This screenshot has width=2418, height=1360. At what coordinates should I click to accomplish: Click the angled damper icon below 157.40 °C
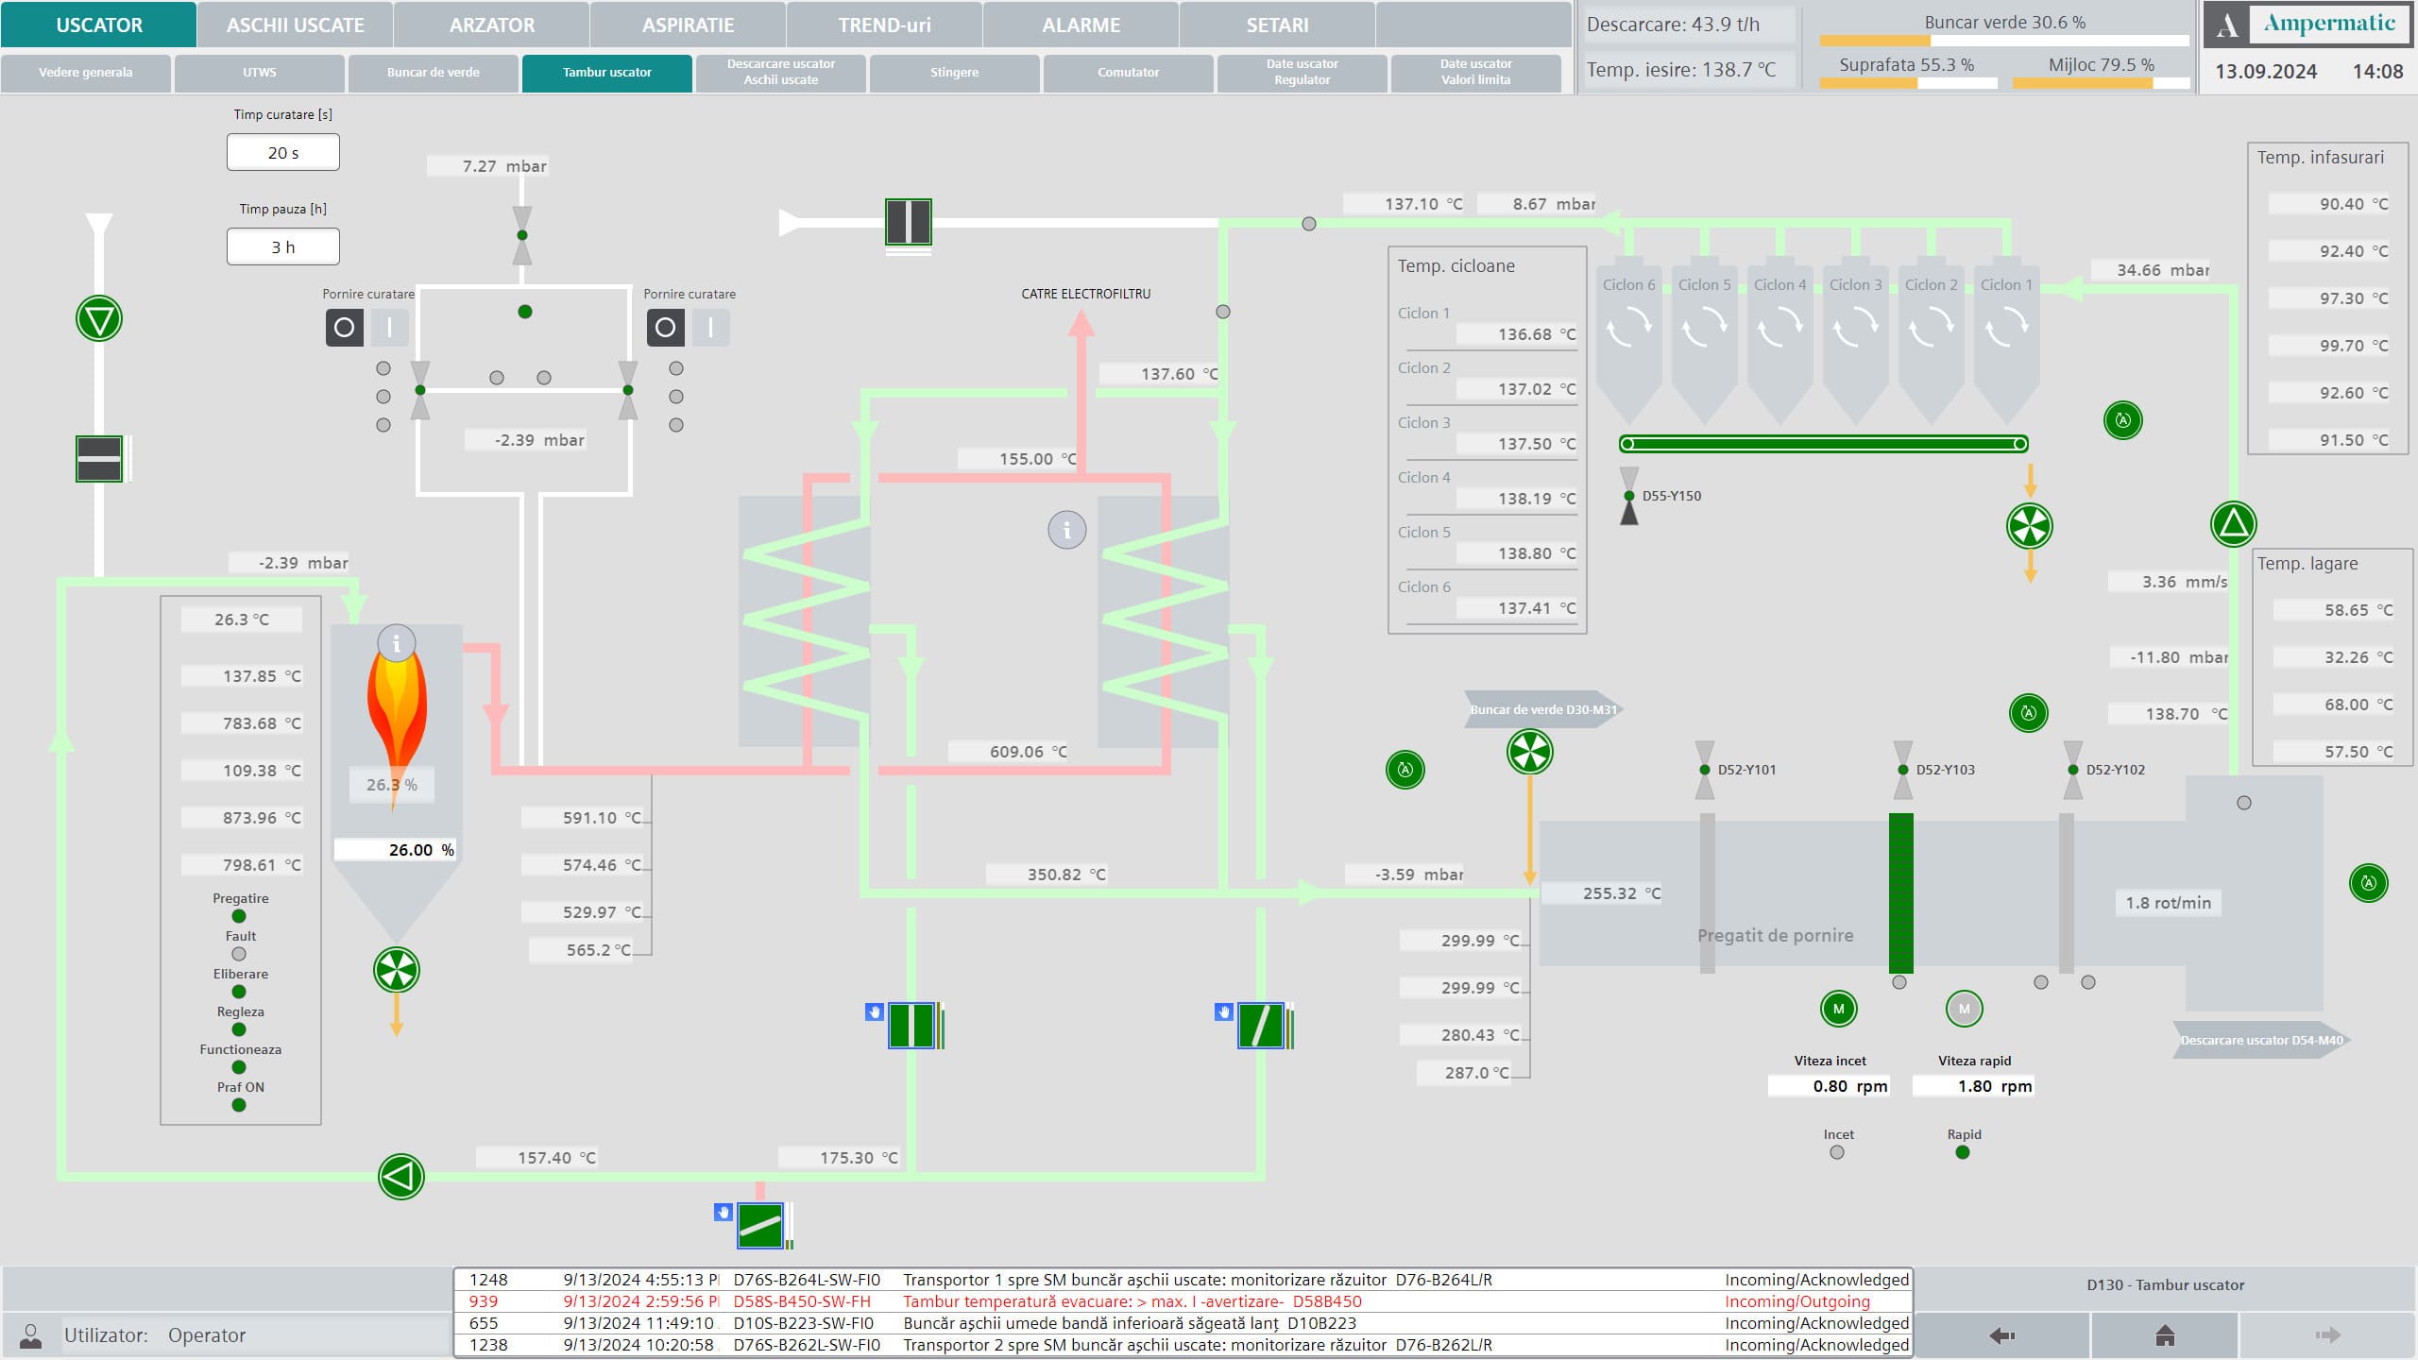[x=760, y=1225]
